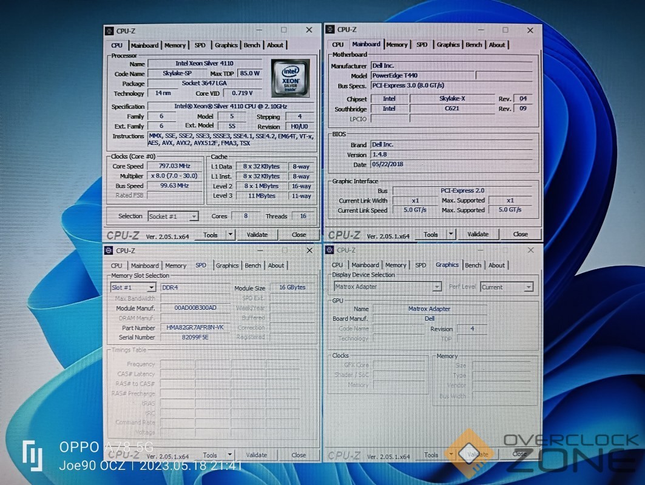Click the CPU-Z app icon in the top-left window title bar
This screenshot has height=485, width=645.
pos(109,31)
